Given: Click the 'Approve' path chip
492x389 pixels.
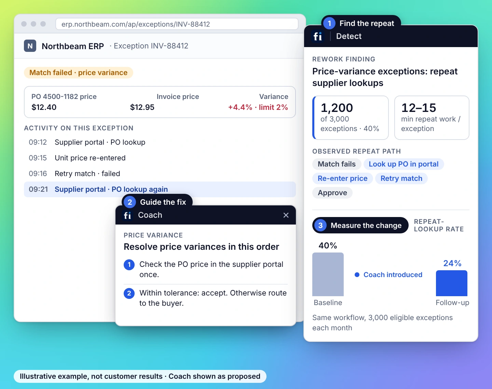Looking at the screenshot, I should click(x=332, y=193).
